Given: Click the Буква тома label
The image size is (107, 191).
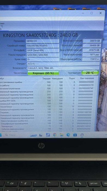Looking at the screenshot, I should (20, 59).
